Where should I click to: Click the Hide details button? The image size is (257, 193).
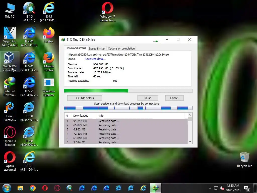coord(84,98)
